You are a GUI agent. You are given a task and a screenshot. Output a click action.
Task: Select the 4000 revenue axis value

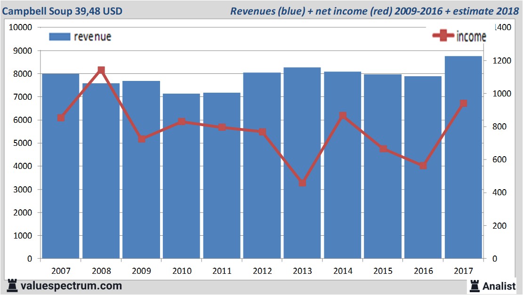click(23, 166)
